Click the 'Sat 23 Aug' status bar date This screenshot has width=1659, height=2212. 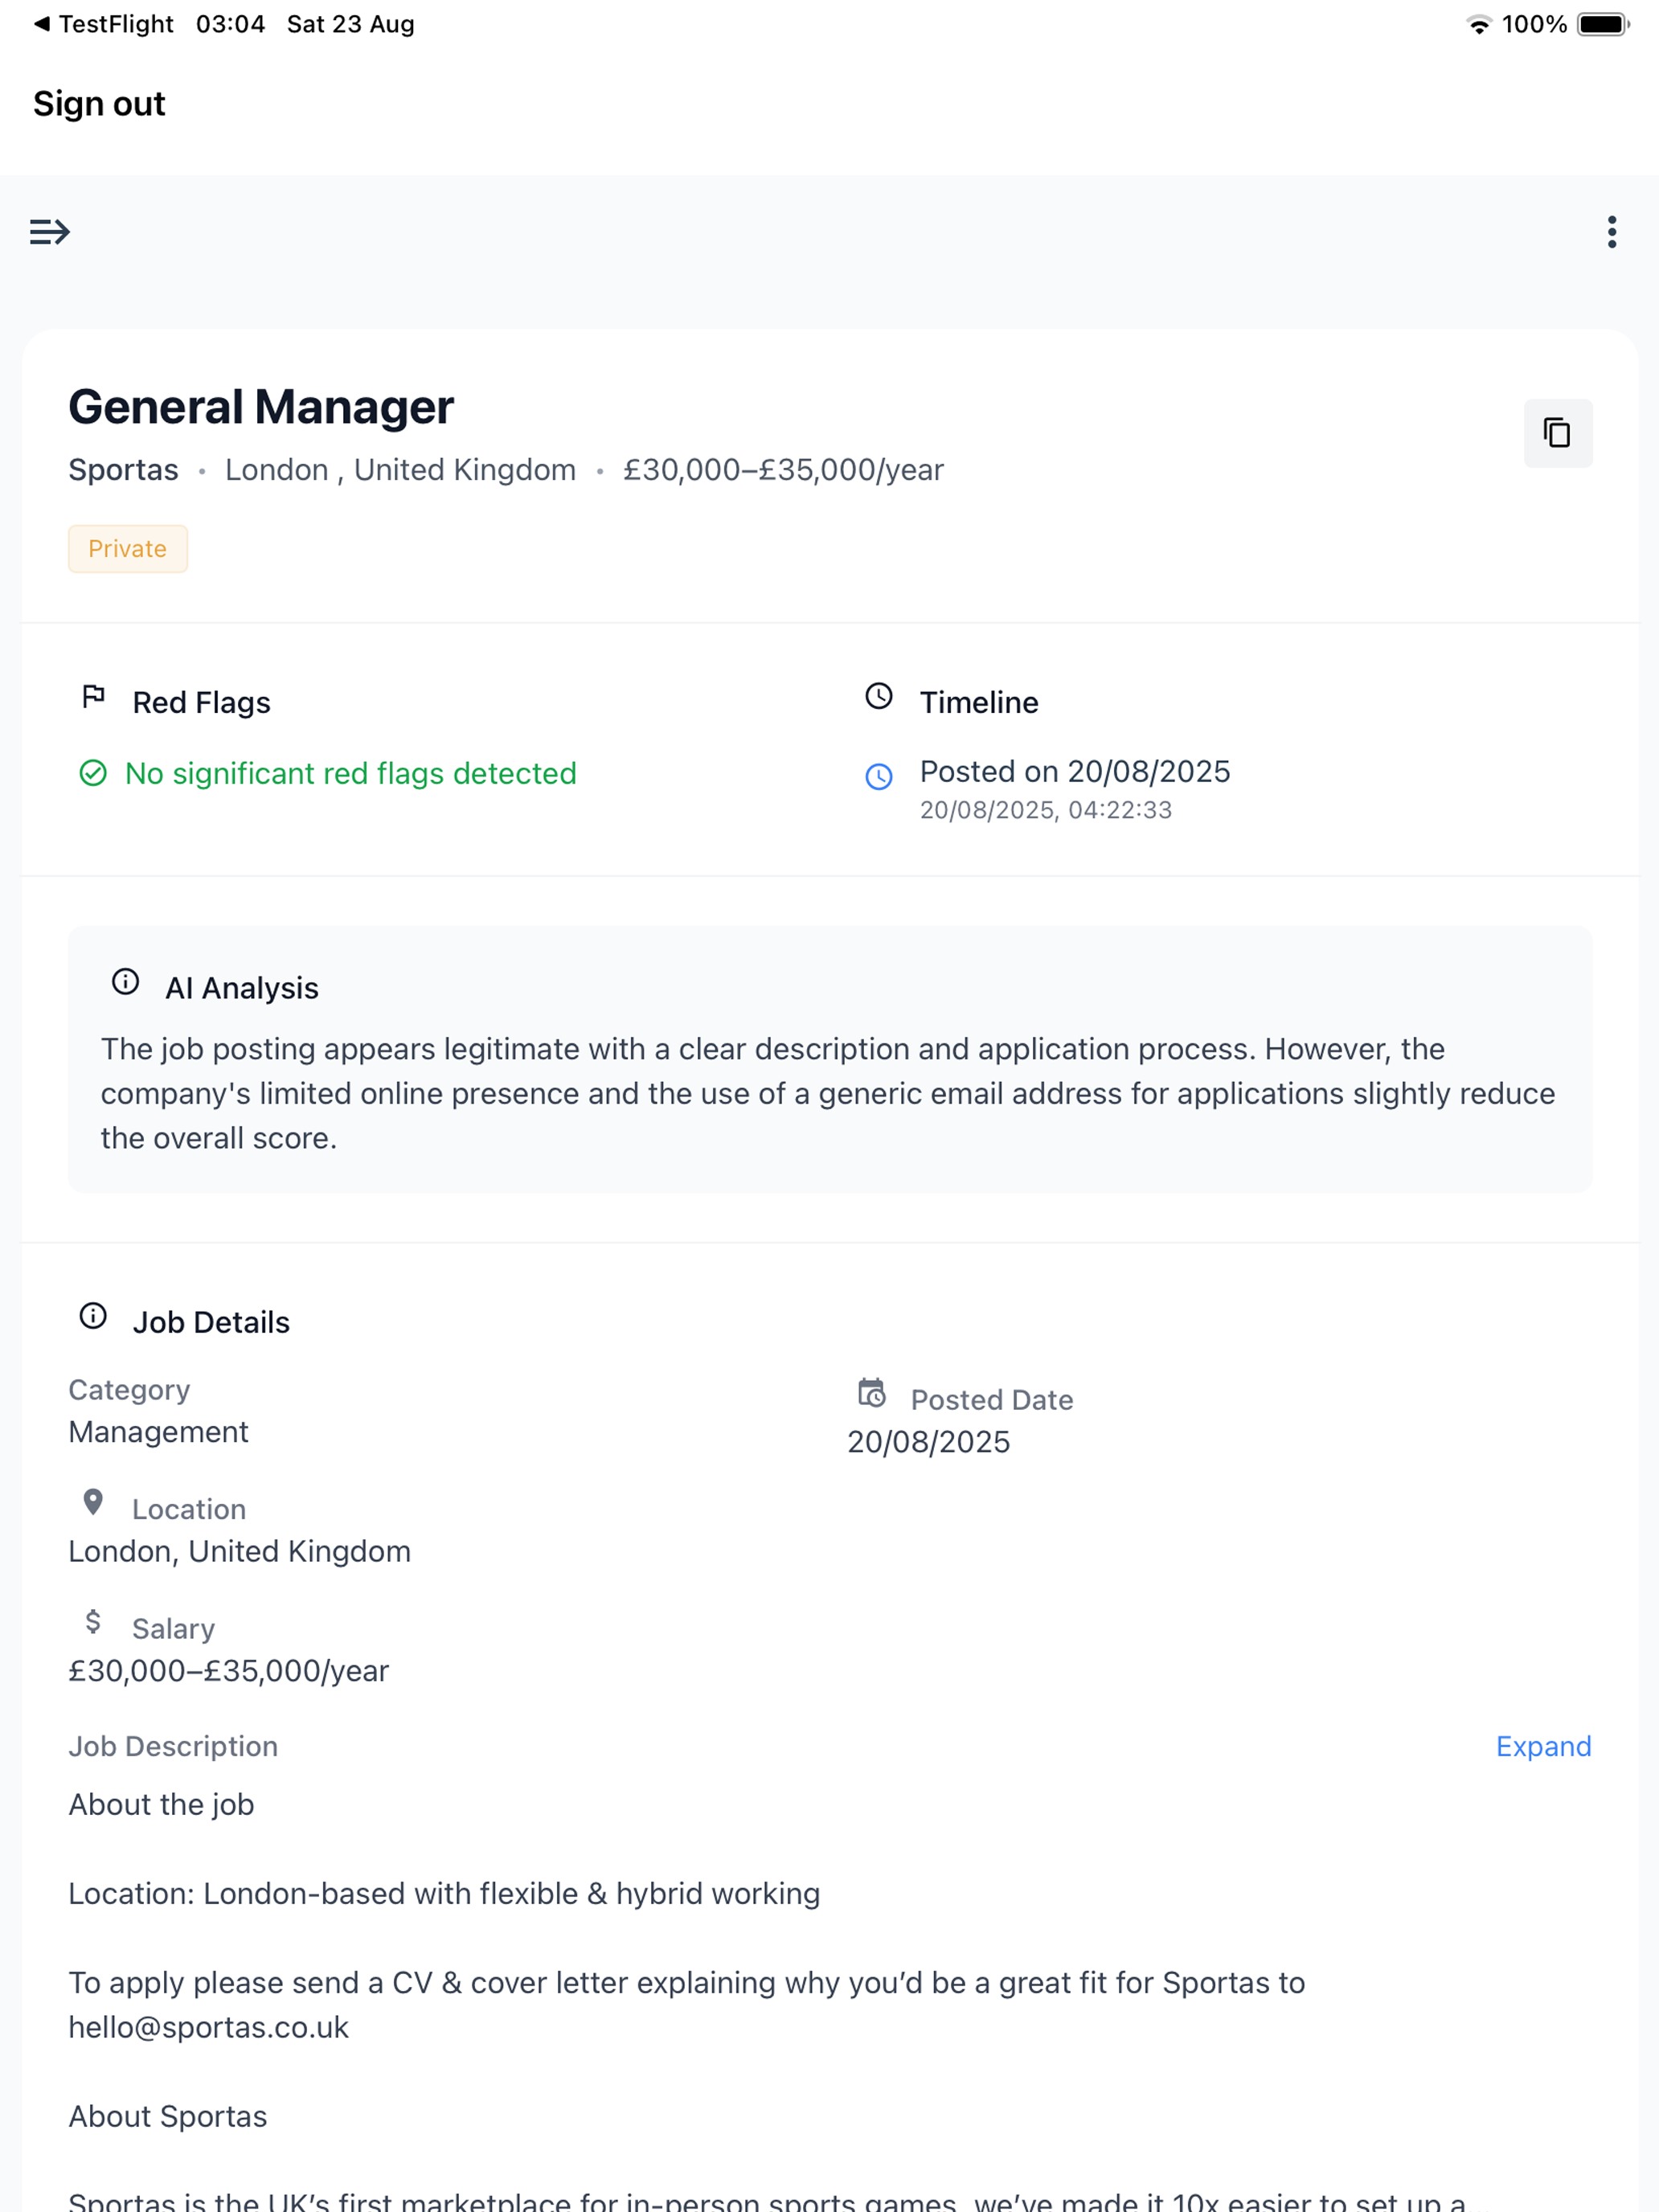[x=351, y=24]
